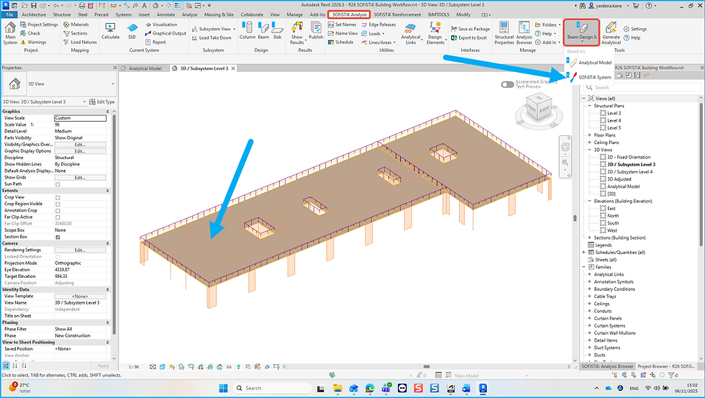705x398 pixels.
Task: Click the View Template None button
Action: point(80,297)
